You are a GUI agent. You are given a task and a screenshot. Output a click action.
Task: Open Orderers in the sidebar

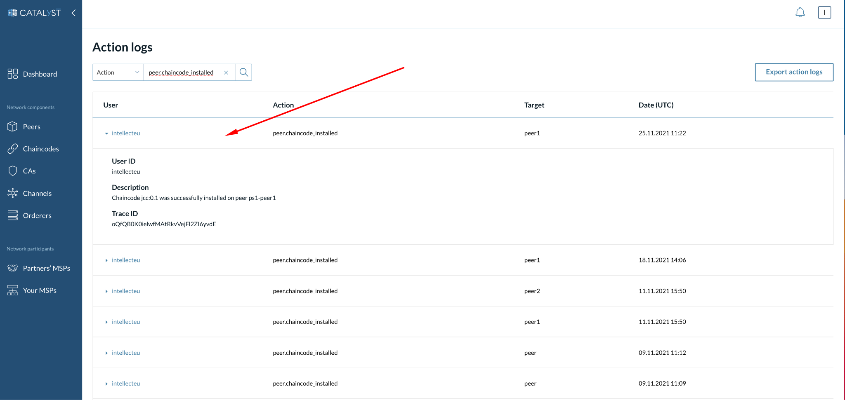click(37, 215)
